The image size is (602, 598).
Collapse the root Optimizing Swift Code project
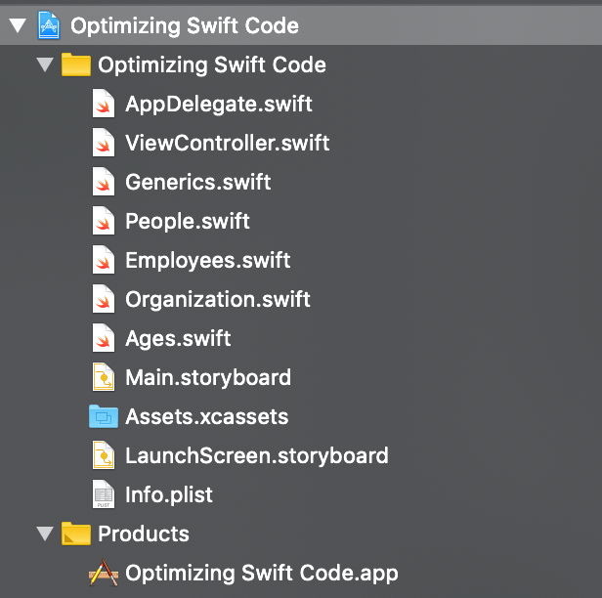click(x=18, y=26)
